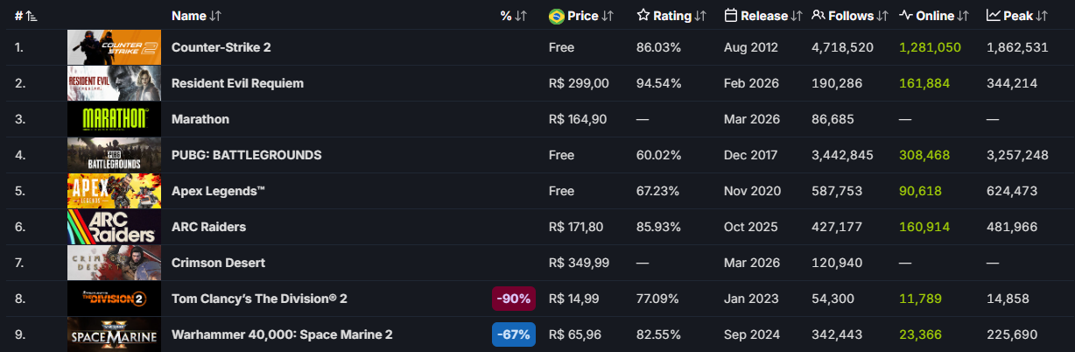This screenshot has height=352, width=1075.
Task: Open Tom Clancy's The Division 2 link
Action: 259,299
